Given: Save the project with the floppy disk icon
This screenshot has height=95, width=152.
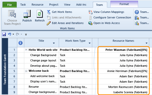Looking at the screenshot, I should coord(4,34).
